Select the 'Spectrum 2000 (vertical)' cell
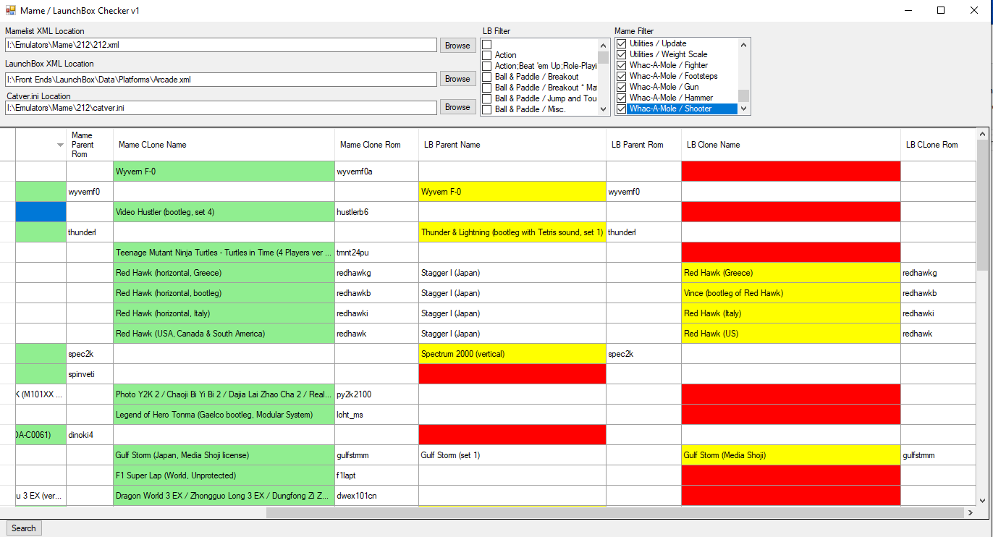This screenshot has height=537, width=993. point(512,354)
